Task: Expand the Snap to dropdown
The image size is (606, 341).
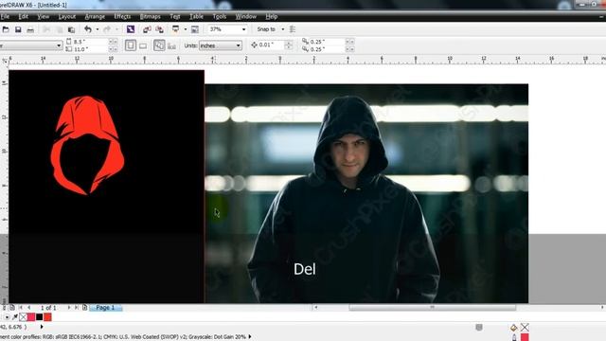Action: tap(282, 29)
